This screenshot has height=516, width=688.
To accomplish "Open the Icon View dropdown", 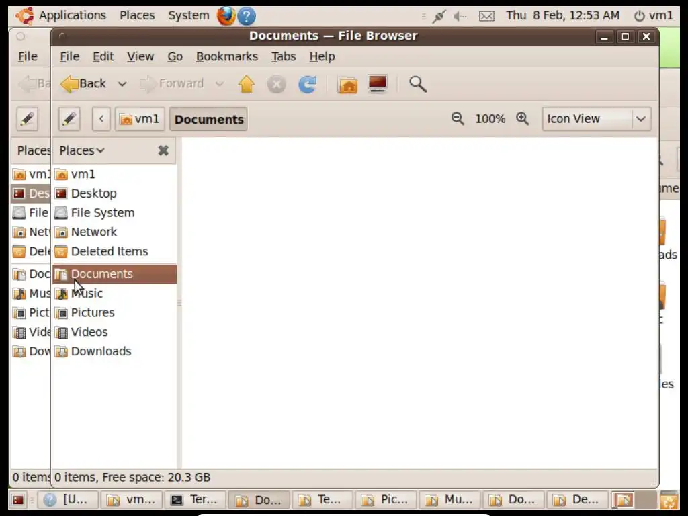I will tap(597, 119).
